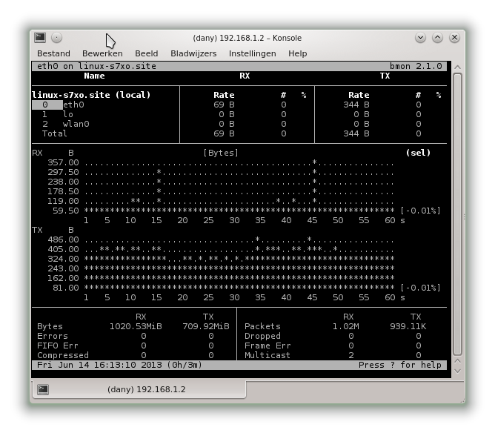Select the wlan0 interface row
The width and height of the screenshot is (495, 433).
(239, 124)
